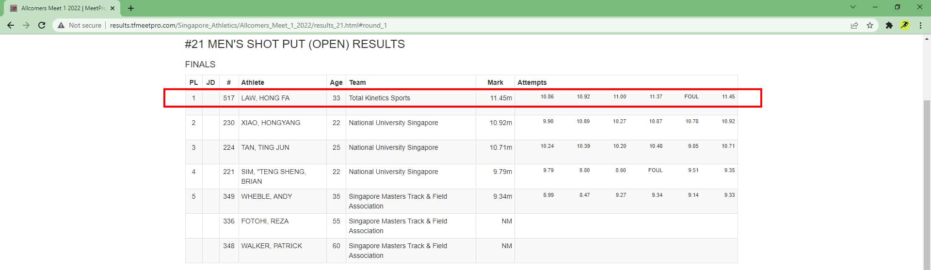Viewport: 931px width, 270px height.
Task: Click the Team column header
Action: (357, 82)
